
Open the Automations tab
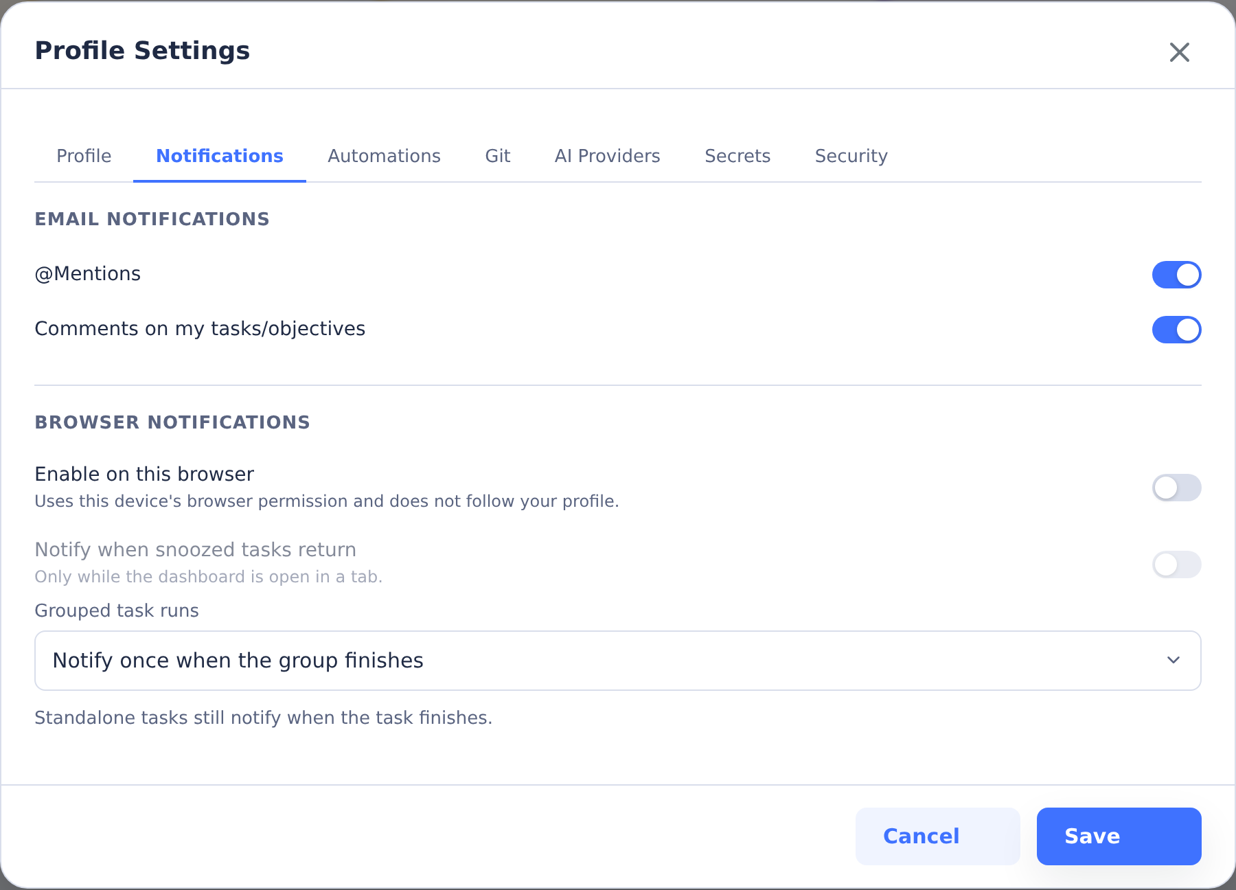384,156
